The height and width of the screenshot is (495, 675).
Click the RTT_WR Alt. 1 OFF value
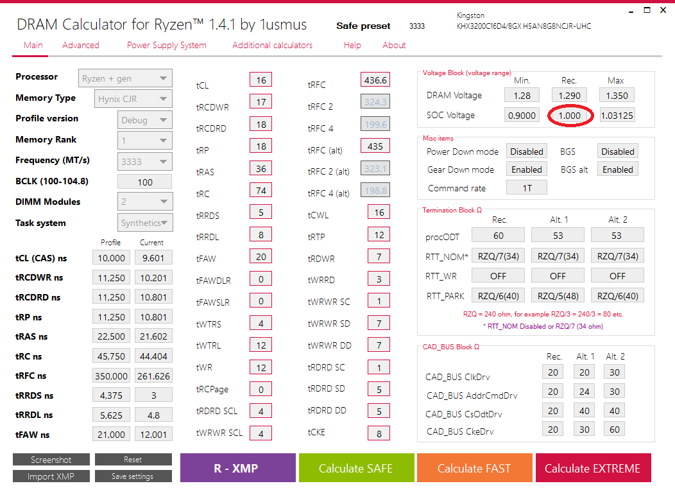pyautogui.click(x=558, y=275)
